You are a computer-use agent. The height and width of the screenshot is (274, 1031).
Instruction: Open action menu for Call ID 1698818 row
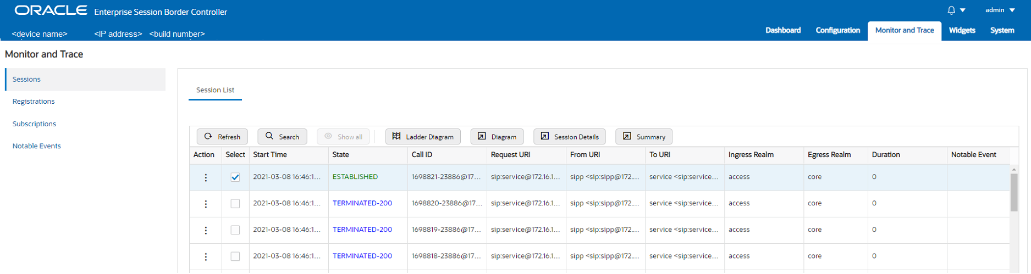point(206,256)
